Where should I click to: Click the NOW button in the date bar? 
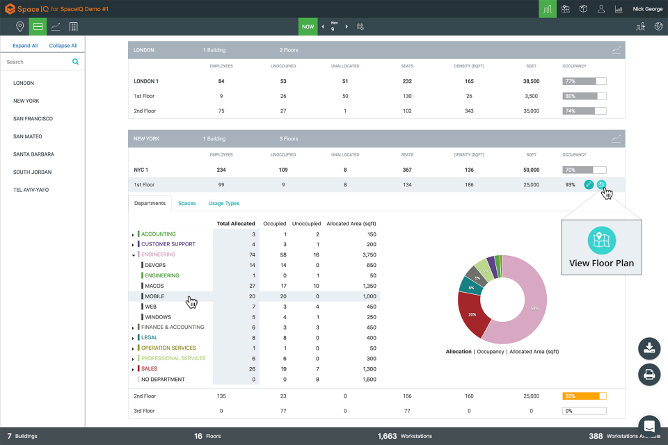[x=308, y=26]
